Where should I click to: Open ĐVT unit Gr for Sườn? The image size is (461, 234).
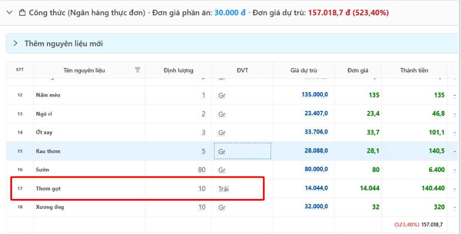tap(222, 170)
